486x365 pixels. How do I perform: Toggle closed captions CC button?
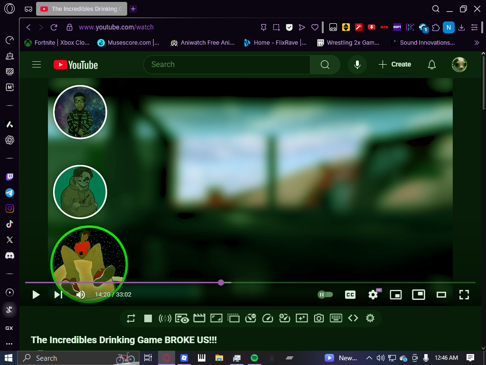pos(350,295)
